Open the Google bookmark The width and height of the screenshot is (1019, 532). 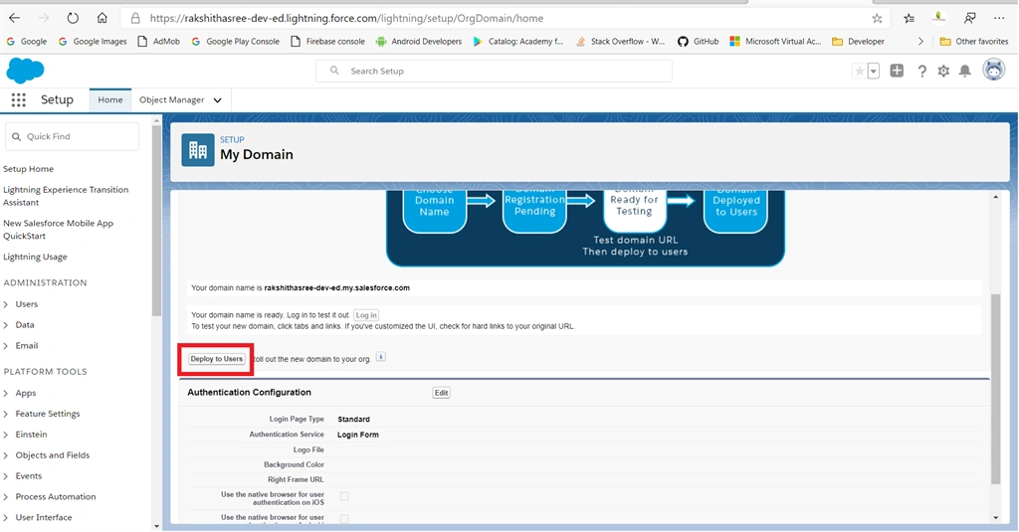tap(26, 41)
